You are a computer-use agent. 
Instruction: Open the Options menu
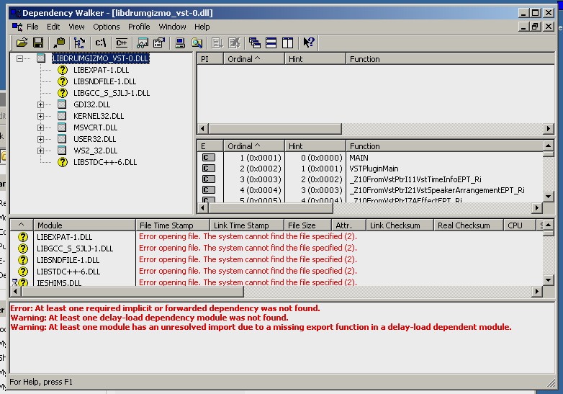(107, 27)
